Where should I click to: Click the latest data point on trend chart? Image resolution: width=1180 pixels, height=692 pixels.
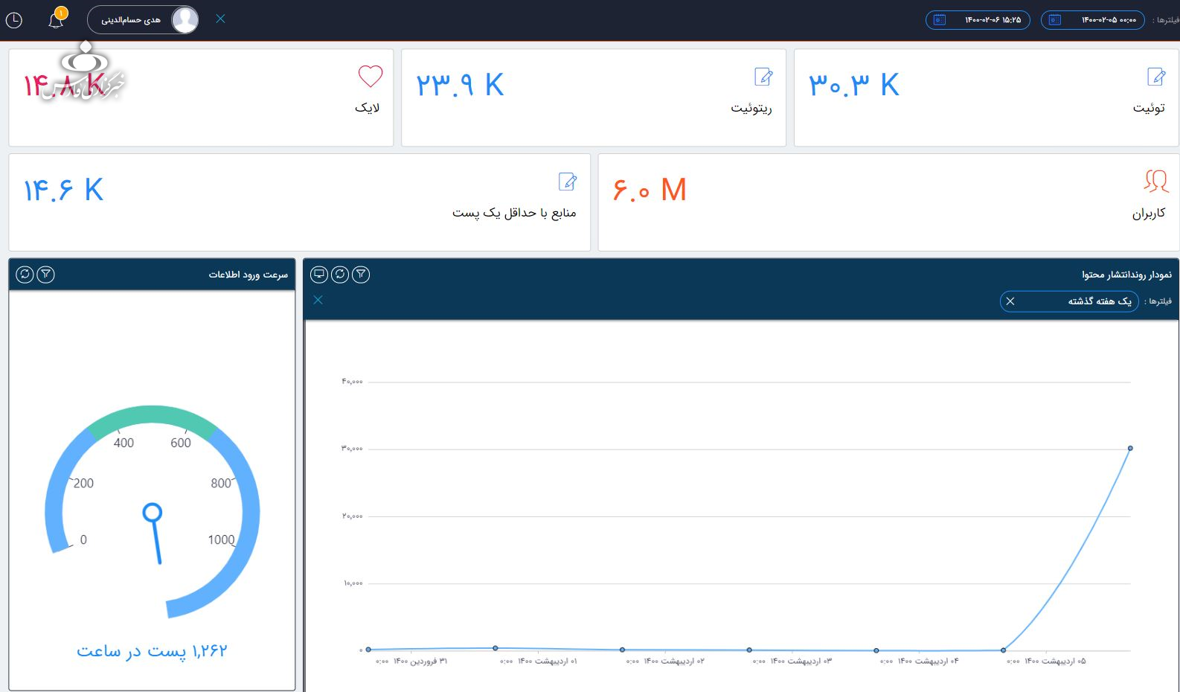point(1130,448)
